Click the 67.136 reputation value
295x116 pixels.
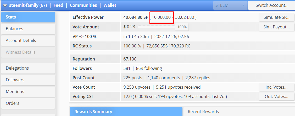point(130,59)
